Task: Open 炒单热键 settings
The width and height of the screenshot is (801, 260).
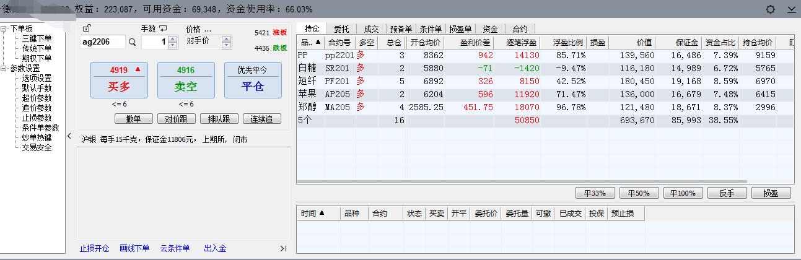Action: click(37, 137)
